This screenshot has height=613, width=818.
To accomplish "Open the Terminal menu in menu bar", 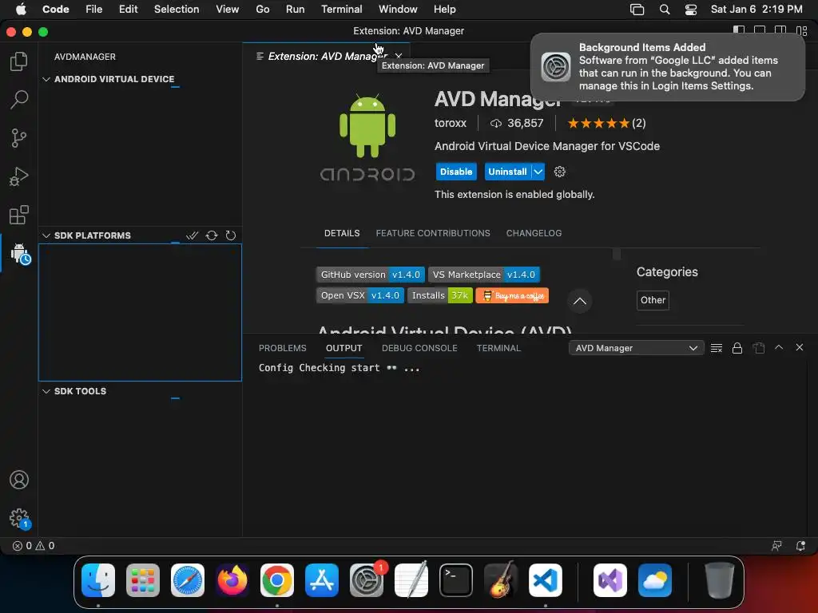I will coord(341,10).
